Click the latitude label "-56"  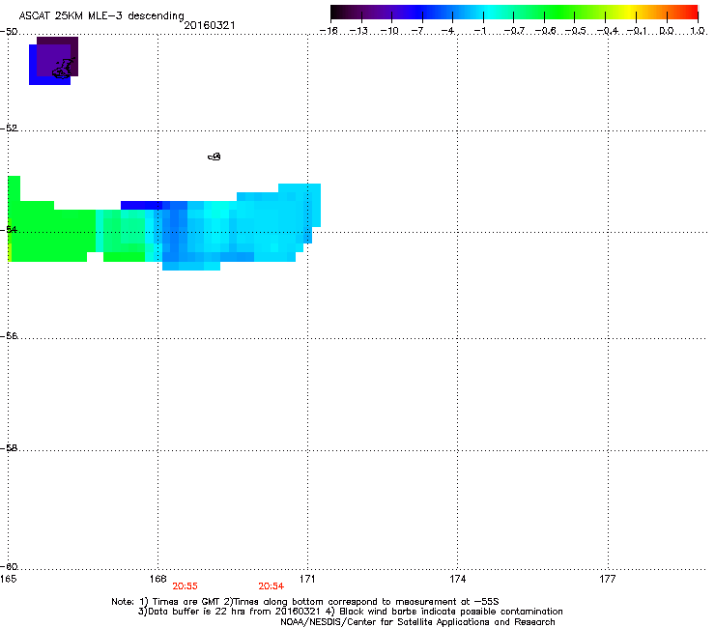point(9,335)
